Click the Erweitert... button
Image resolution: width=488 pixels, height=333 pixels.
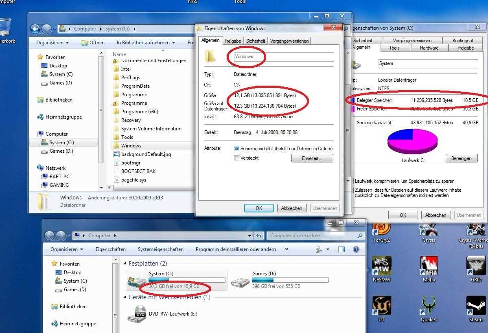click(312, 158)
